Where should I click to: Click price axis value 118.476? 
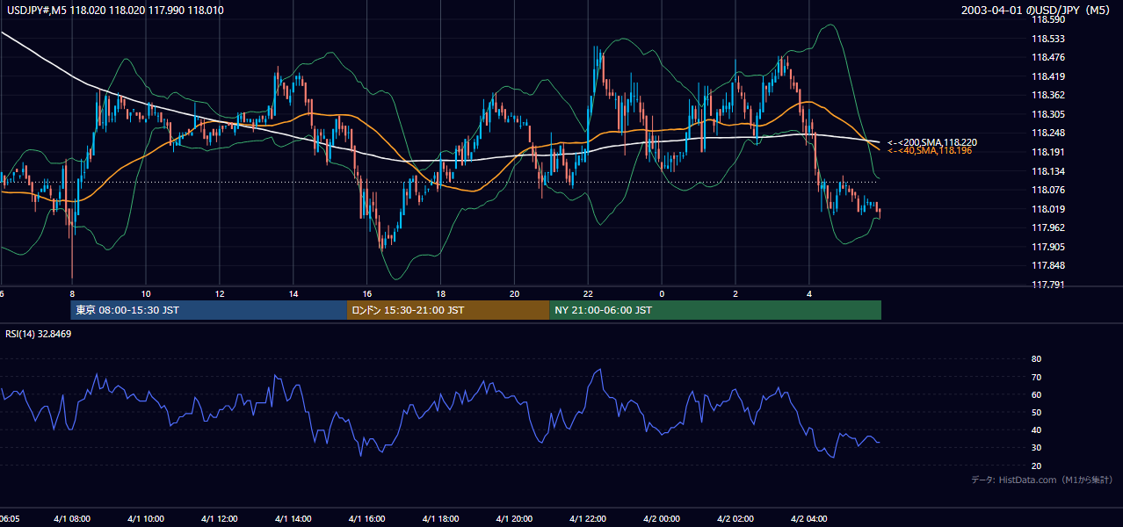tap(1047, 58)
